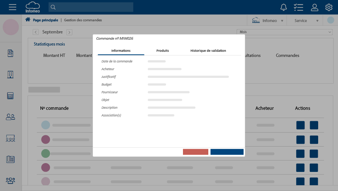
Task: Click the Montant HT statistic label
Action: (x=54, y=55)
